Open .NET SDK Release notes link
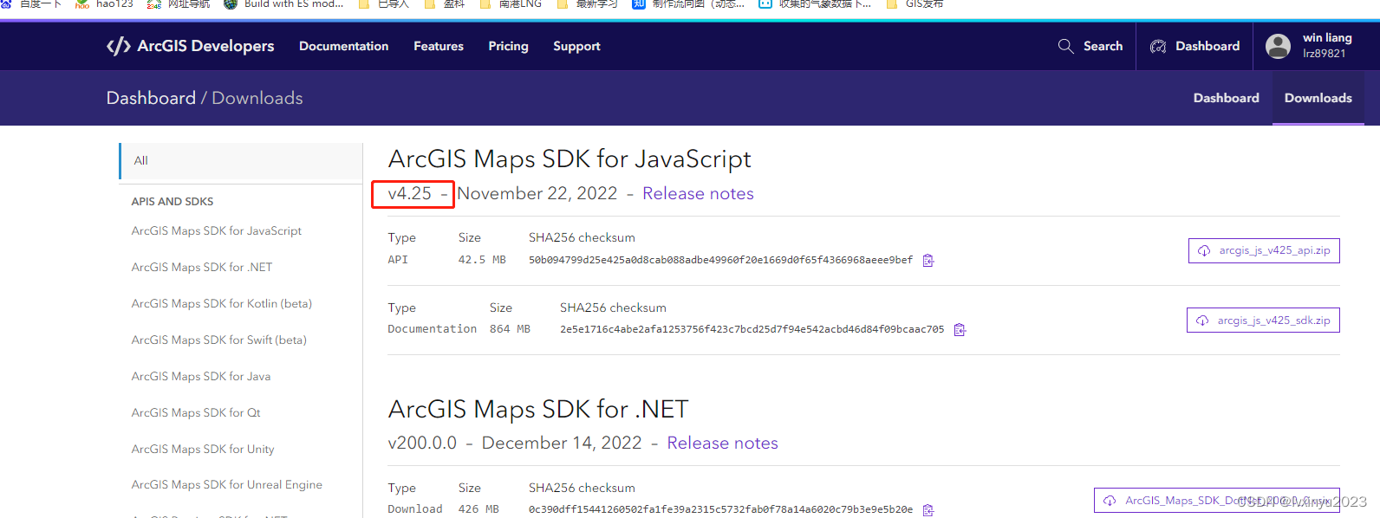 click(x=722, y=443)
